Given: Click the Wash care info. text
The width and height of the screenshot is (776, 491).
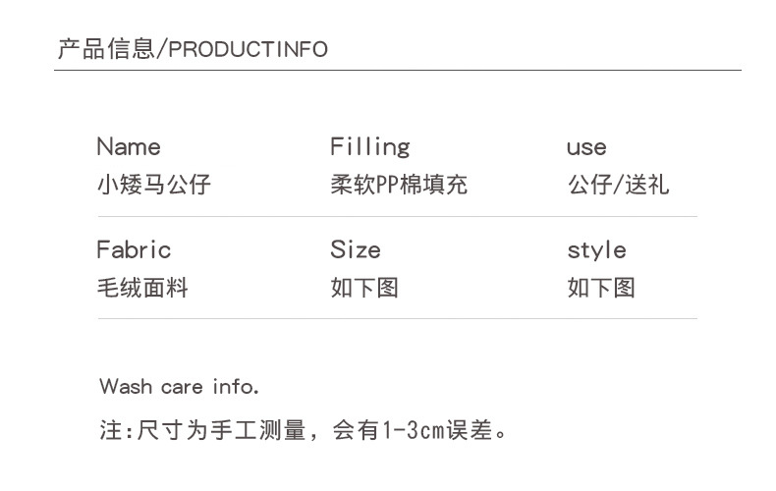Looking at the screenshot, I should pyautogui.click(x=180, y=386).
